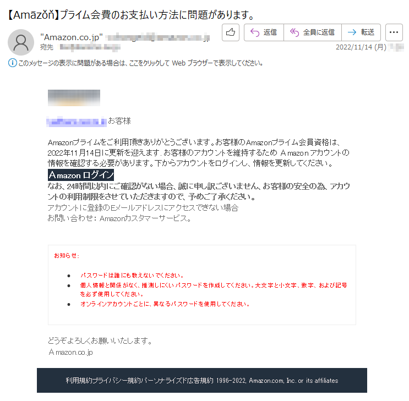Click the 宛先 recipient address field

pos(90,47)
